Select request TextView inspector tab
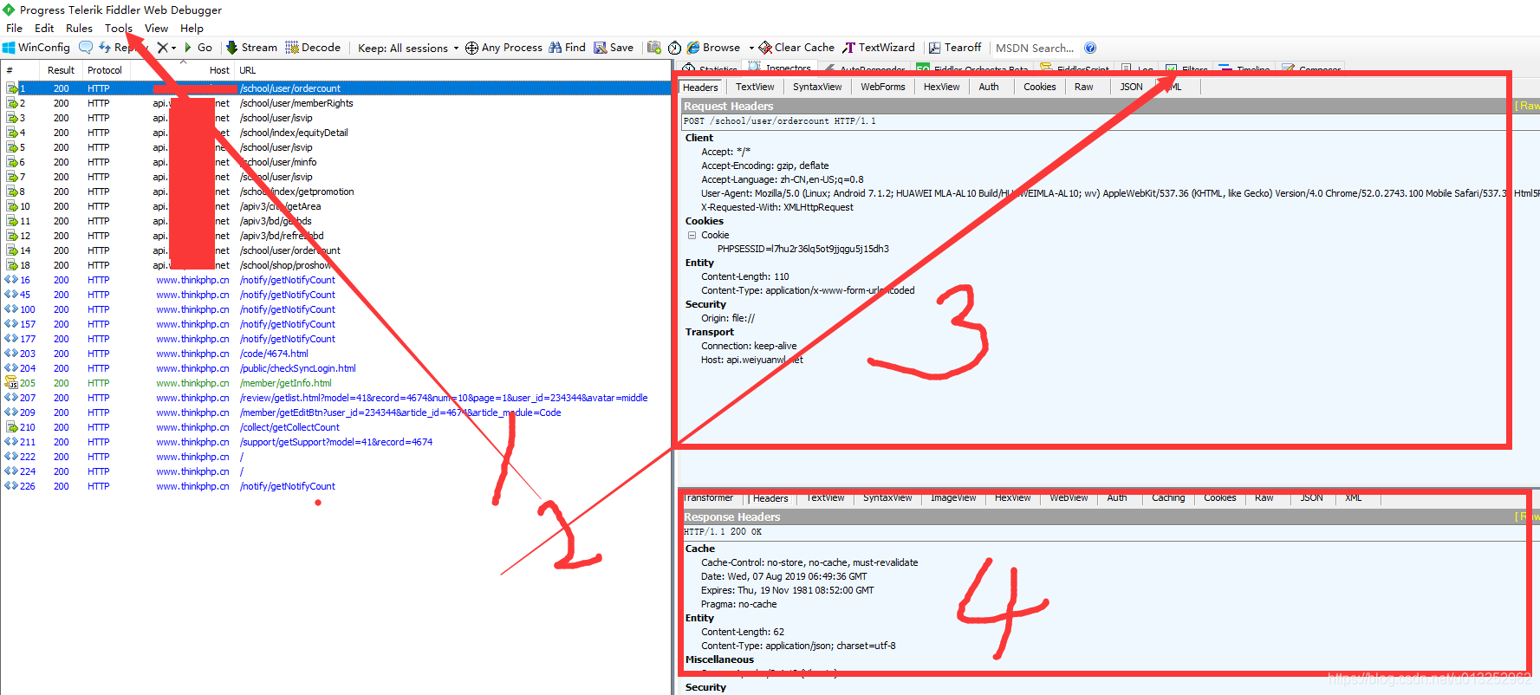 755,87
